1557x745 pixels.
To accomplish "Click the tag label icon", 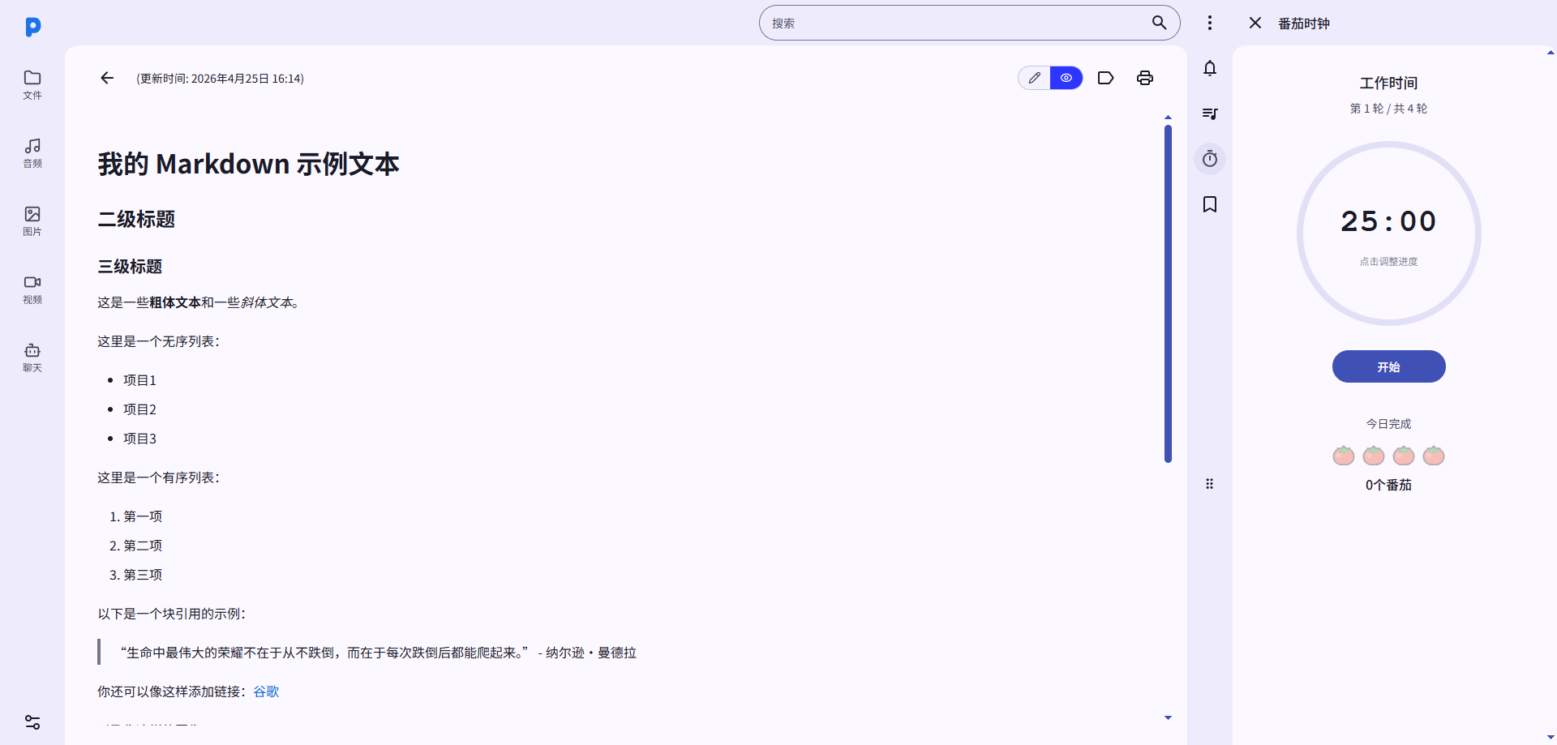I will [x=1106, y=78].
